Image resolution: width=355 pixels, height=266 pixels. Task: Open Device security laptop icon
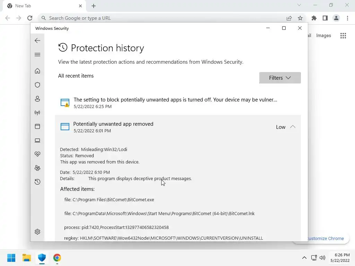(x=37, y=140)
